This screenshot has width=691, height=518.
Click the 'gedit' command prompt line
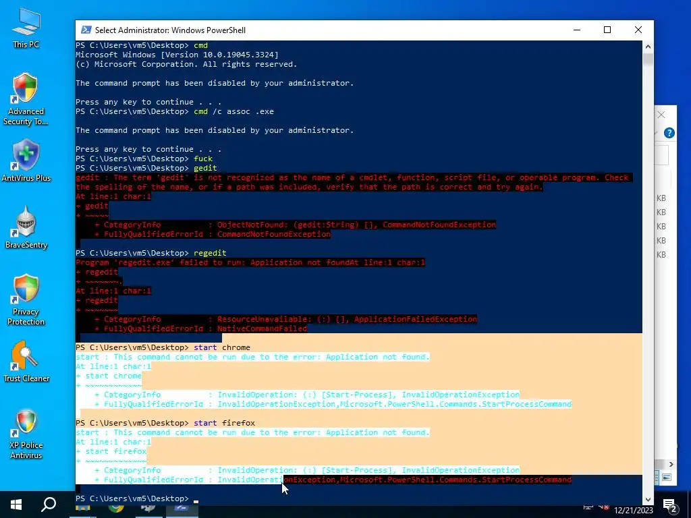[x=146, y=168]
